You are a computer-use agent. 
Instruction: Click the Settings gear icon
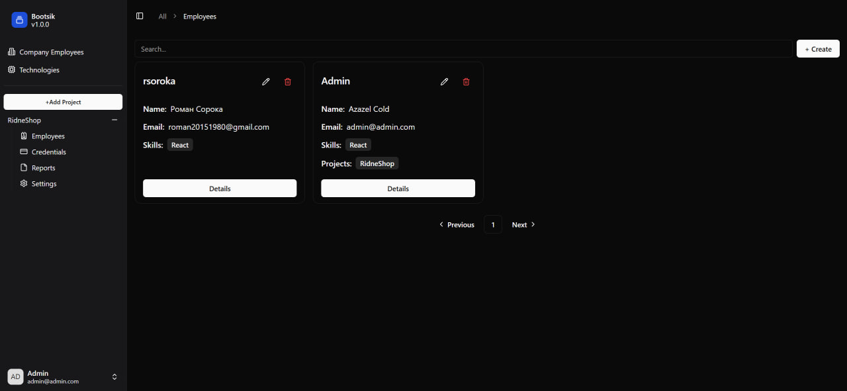pyautogui.click(x=24, y=183)
